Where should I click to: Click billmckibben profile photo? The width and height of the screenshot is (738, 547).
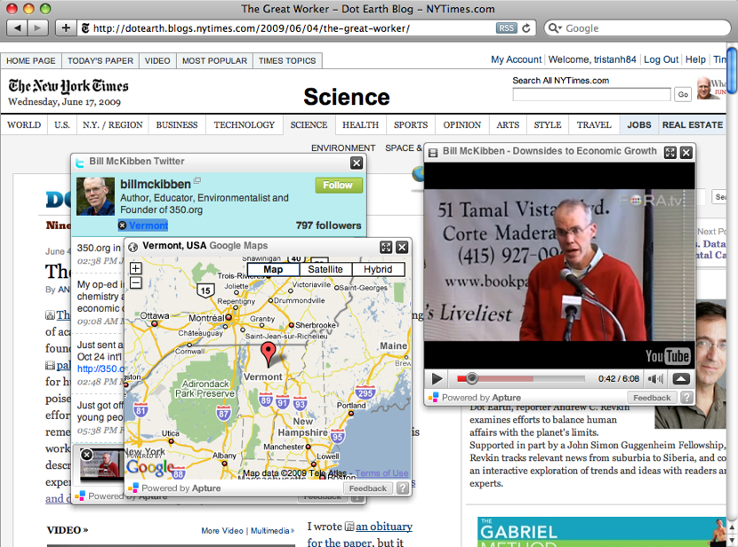(x=95, y=196)
